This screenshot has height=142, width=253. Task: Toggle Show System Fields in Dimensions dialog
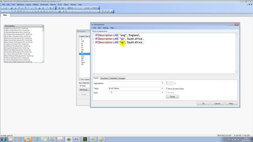pyautogui.click(x=80, y=80)
